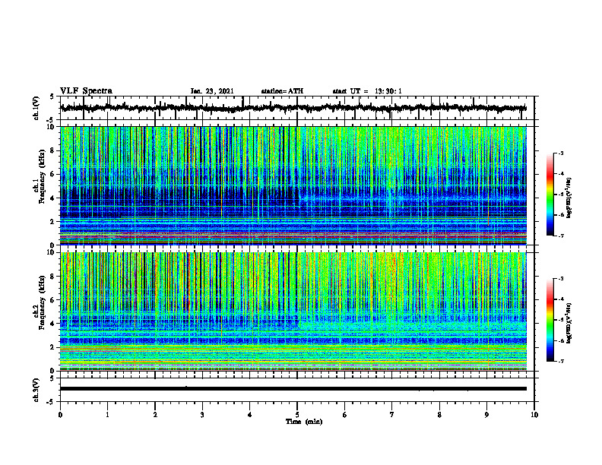Click time axis tick label 1
This screenshot has width=602, height=465.
107,415
